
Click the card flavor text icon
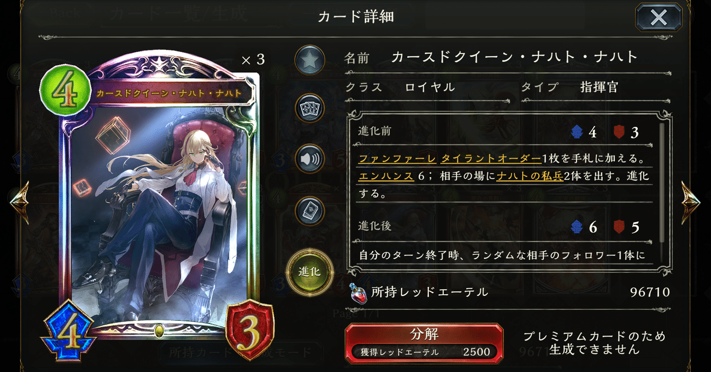point(309,210)
